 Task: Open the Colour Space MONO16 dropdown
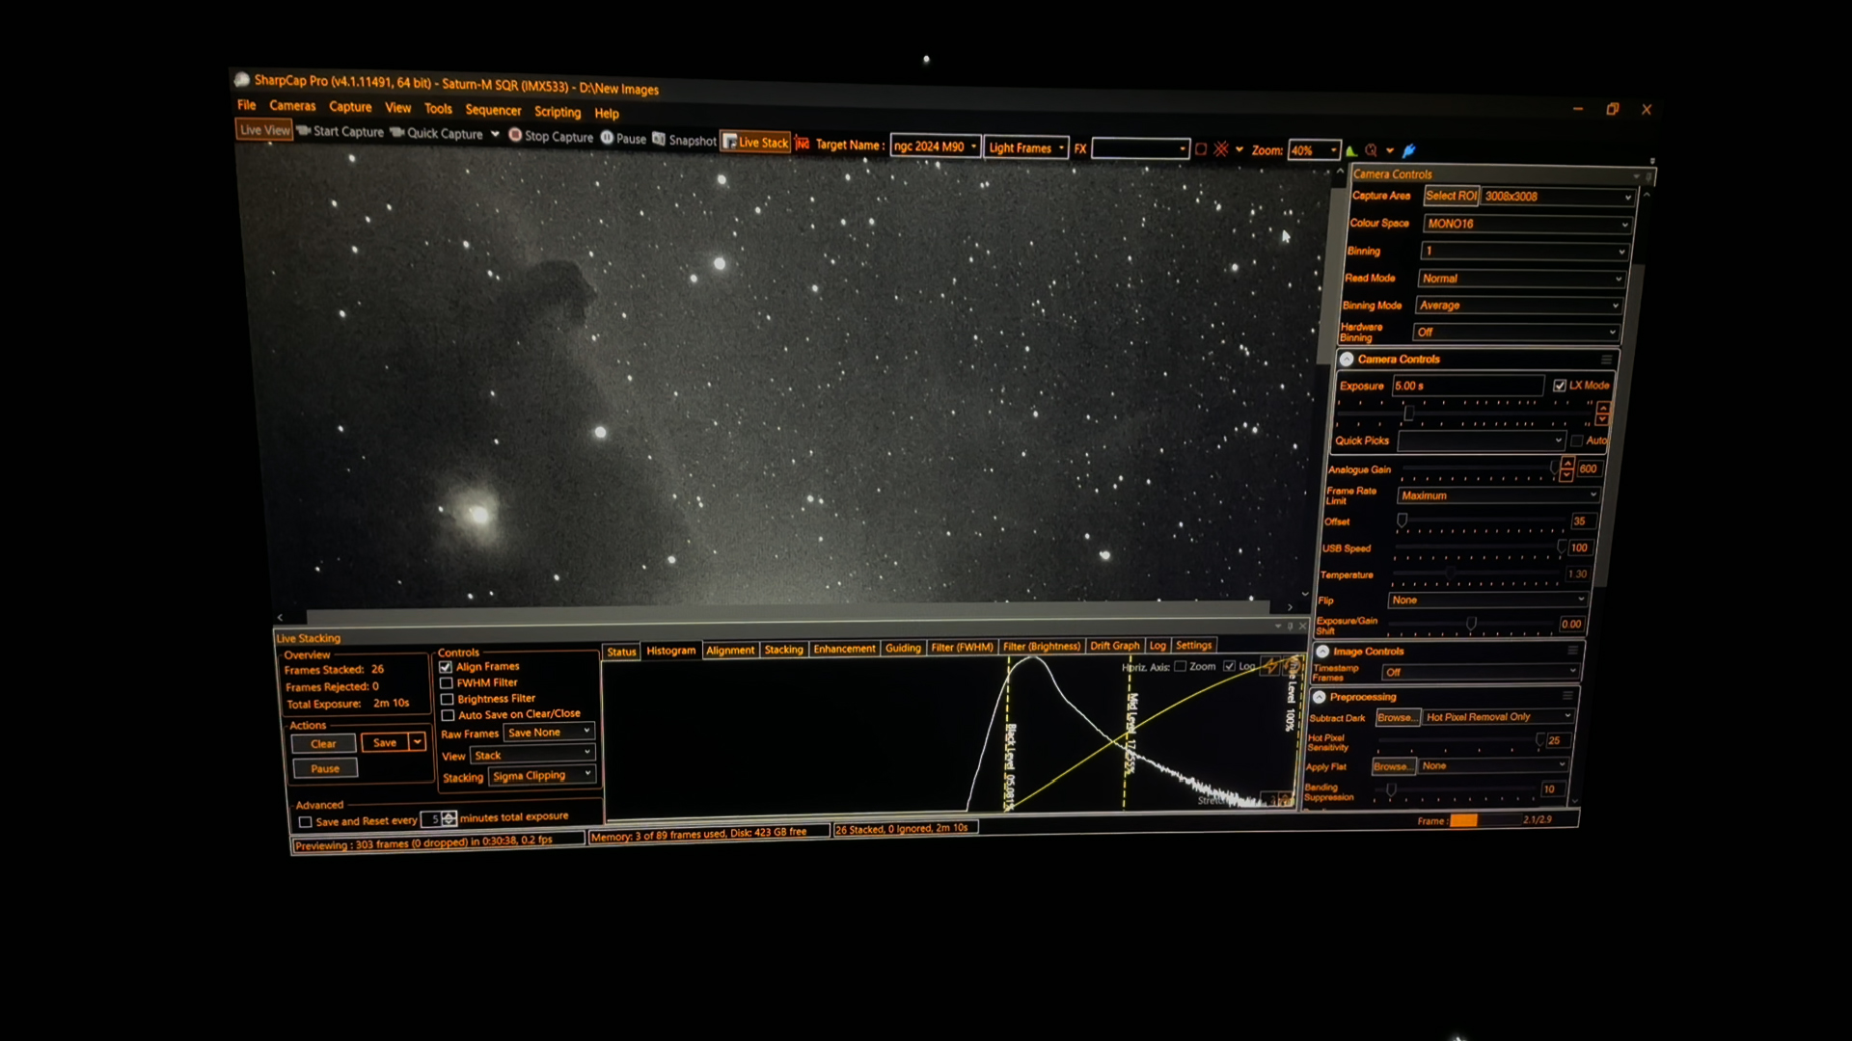[1528, 224]
